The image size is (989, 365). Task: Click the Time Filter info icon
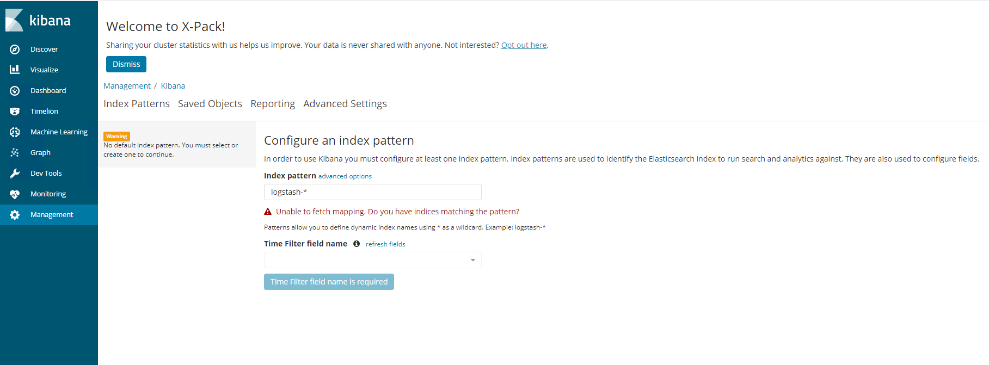[x=357, y=244]
